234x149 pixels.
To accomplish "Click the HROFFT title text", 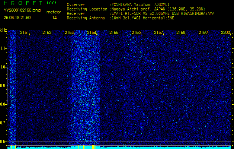I will 23,3.
